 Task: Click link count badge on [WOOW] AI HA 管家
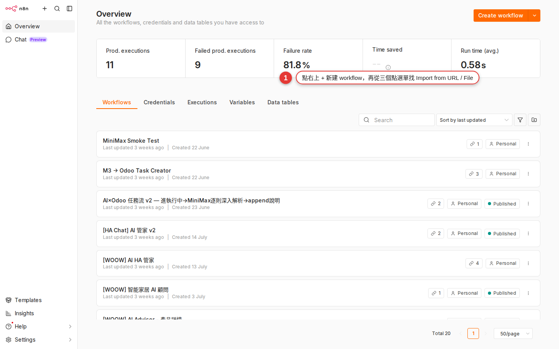click(x=474, y=263)
